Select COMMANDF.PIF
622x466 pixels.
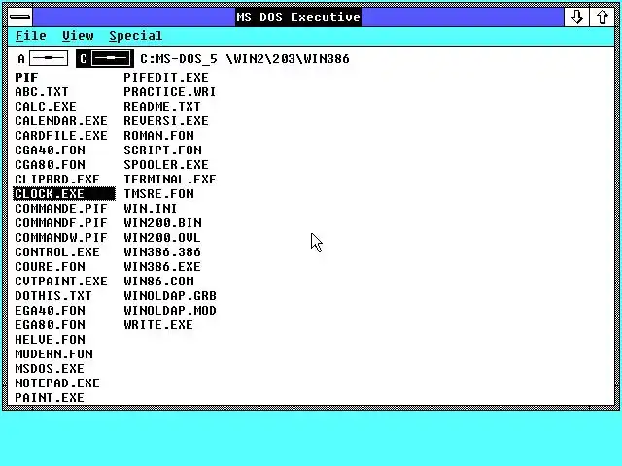[61, 223]
